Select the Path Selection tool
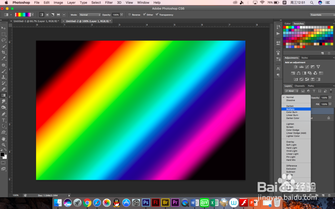The width and height of the screenshot is (335, 209). pos(3,126)
